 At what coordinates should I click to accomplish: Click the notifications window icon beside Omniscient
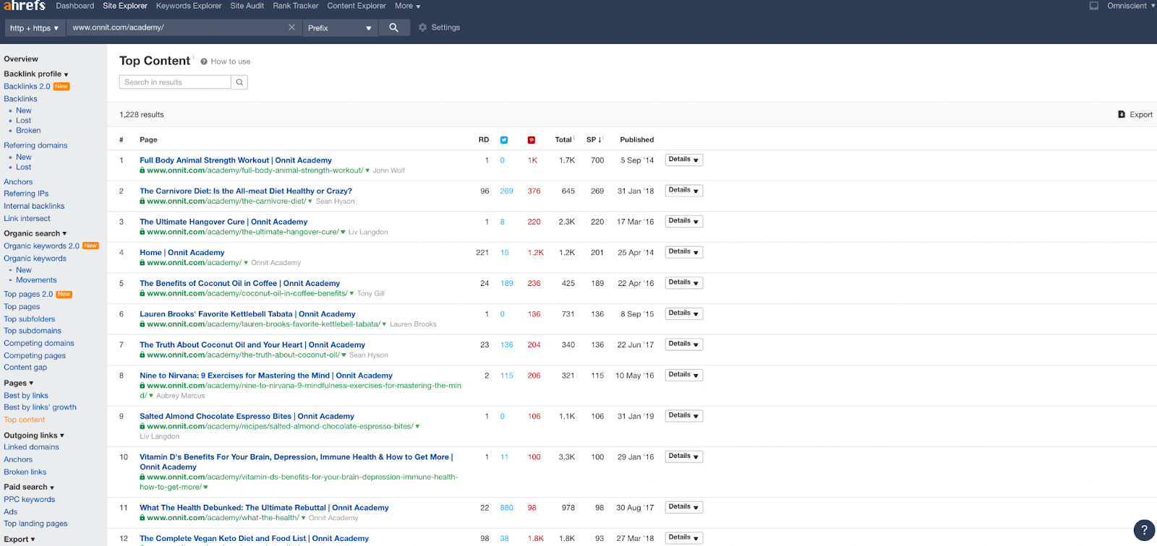(x=1094, y=6)
